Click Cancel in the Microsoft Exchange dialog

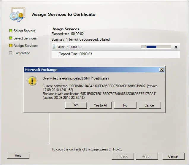click(150, 105)
